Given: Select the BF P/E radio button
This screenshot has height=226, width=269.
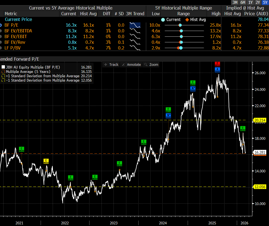Looking at the screenshot, I should [2, 25].
